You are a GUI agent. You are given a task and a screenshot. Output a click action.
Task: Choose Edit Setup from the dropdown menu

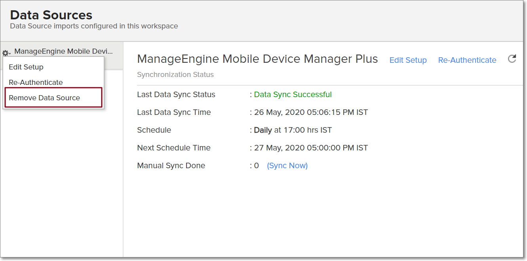26,67
